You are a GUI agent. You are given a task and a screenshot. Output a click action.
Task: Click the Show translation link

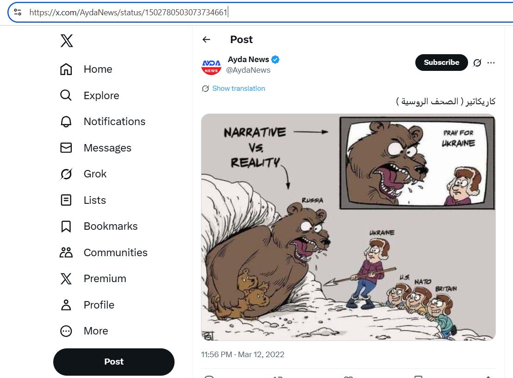tap(238, 88)
